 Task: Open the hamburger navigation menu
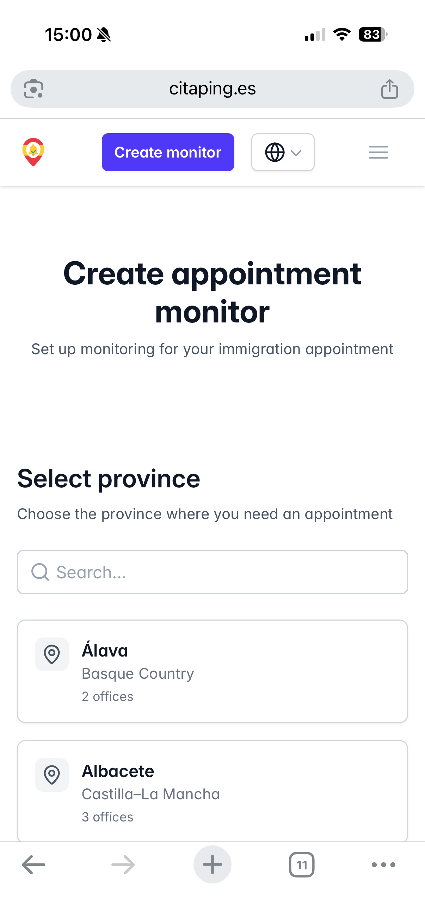coord(378,153)
